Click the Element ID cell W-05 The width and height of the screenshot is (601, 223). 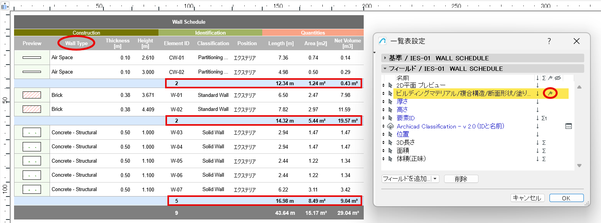(176, 161)
